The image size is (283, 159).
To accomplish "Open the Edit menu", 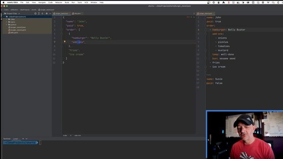I will [27, 3].
